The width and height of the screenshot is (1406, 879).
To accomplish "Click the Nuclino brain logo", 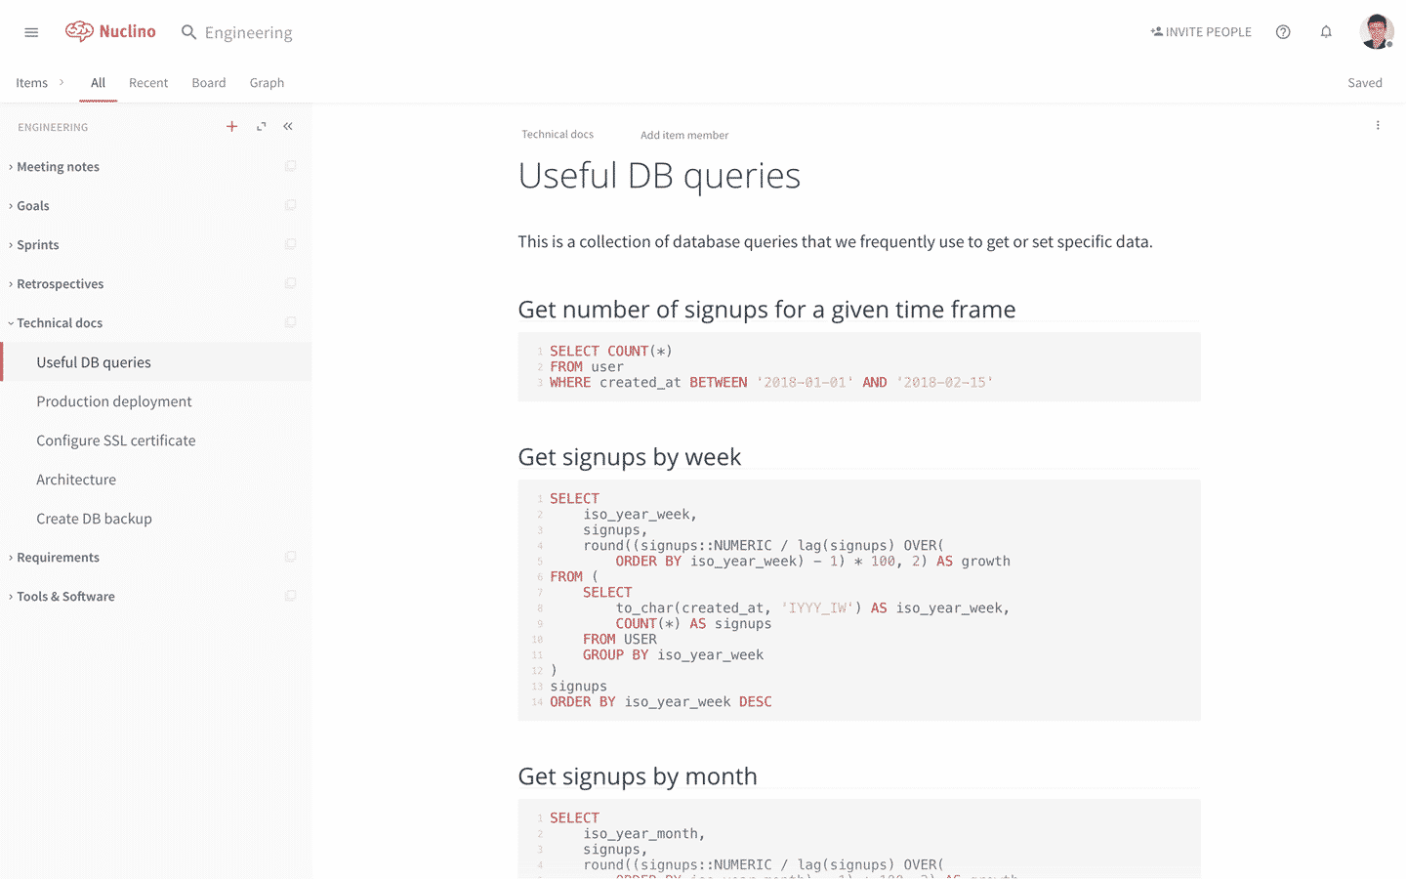I will click(x=79, y=31).
